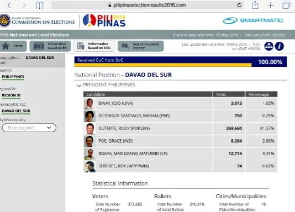Click Señeres, Roy candidate photo
The image size is (295, 212).
pos(89,166)
